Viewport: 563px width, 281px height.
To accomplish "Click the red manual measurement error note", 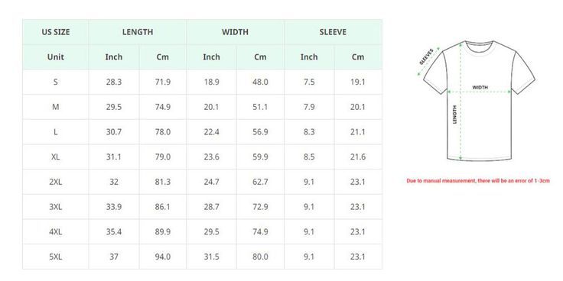I will pyautogui.click(x=478, y=181).
